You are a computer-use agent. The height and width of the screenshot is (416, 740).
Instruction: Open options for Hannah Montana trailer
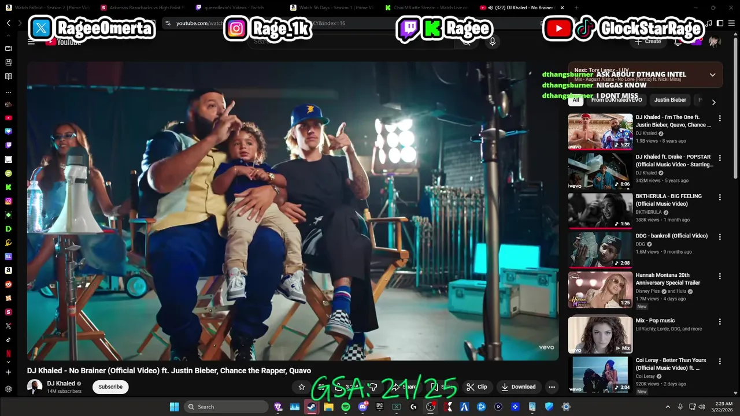pyautogui.click(x=720, y=276)
